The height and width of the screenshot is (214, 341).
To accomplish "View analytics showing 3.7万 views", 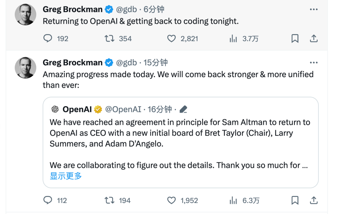I will (x=233, y=39).
